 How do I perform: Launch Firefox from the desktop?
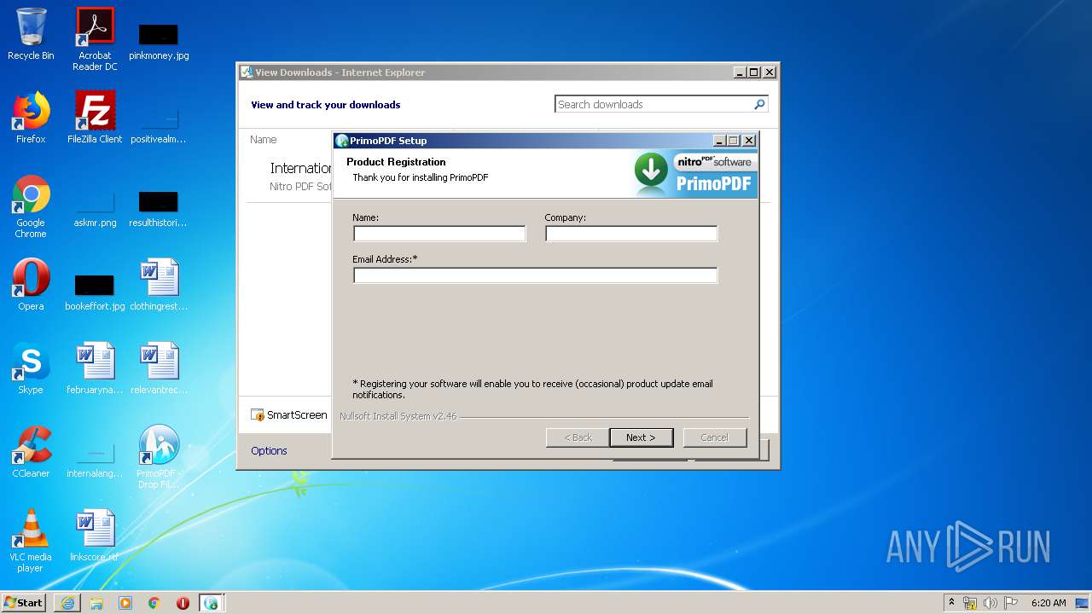click(31, 118)
